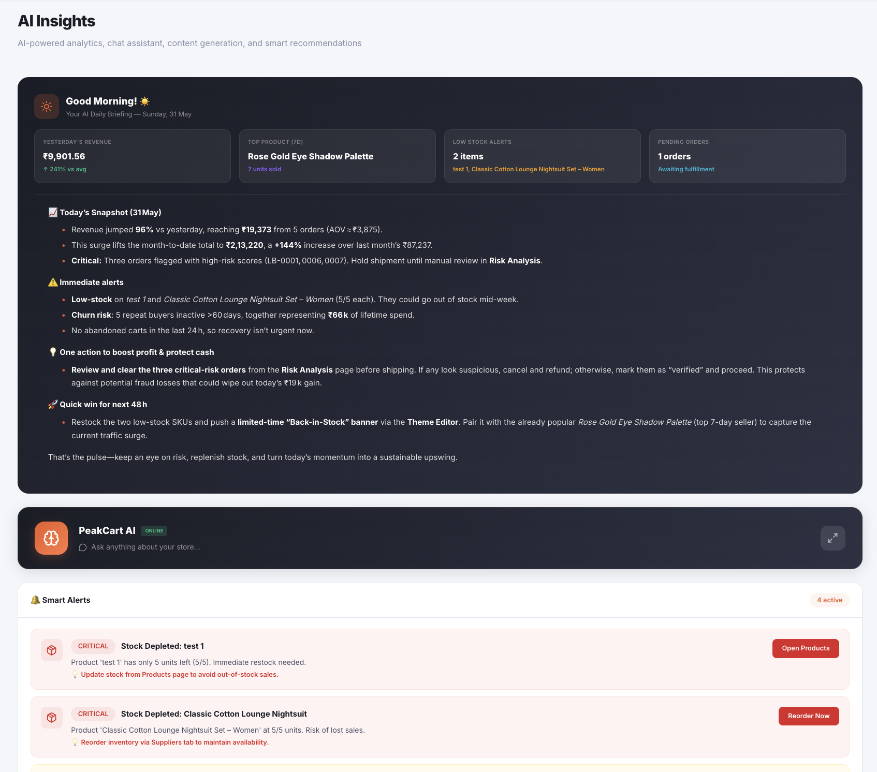Click the chart icon by Today's Snapshot
The image size is (877, 772).
pos(53,213)
